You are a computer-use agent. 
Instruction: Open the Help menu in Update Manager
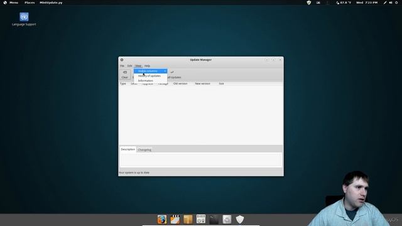[147, 66]
